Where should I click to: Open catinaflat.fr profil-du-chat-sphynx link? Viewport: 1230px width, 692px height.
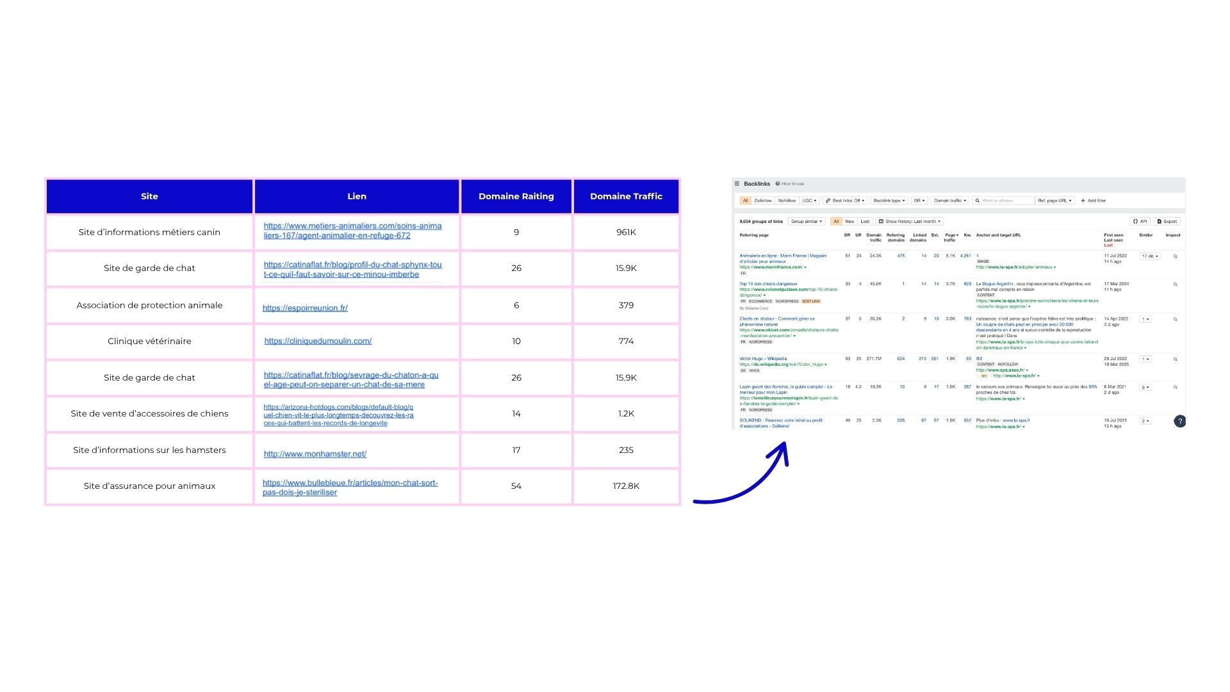(x=352, y=270)
